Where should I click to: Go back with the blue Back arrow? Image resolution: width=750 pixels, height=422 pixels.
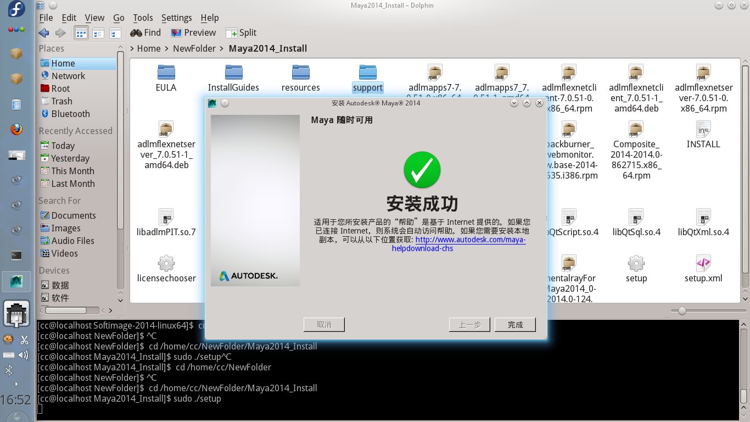44,33
